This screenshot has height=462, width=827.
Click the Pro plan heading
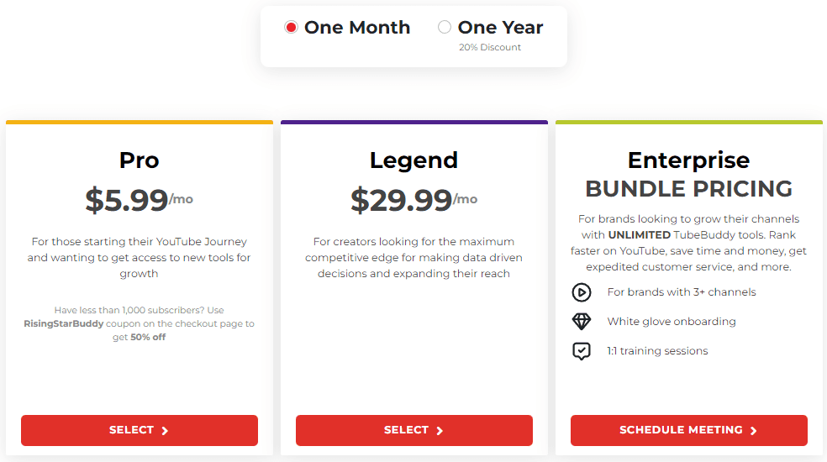click(x=140, y=160)
